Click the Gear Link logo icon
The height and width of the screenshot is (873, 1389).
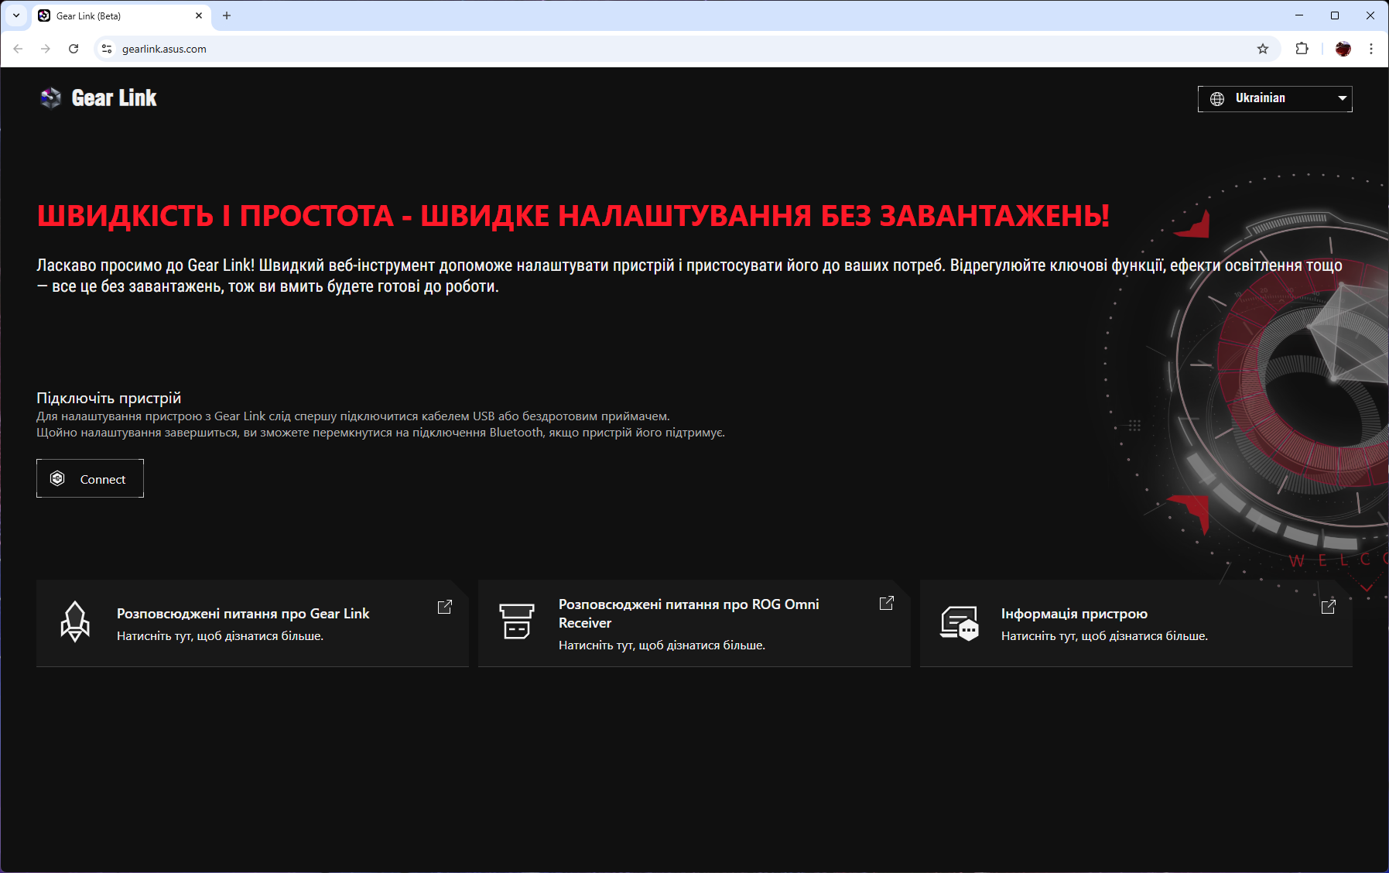51,98
